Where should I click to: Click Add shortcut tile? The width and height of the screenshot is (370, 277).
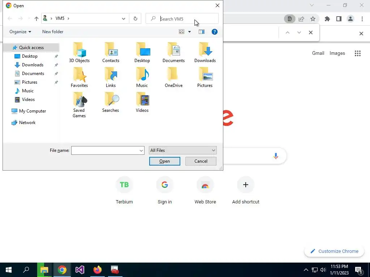[246, 191]
